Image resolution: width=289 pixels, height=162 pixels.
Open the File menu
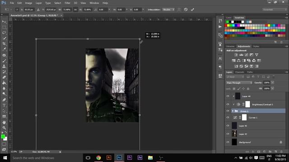pos(12,3)
